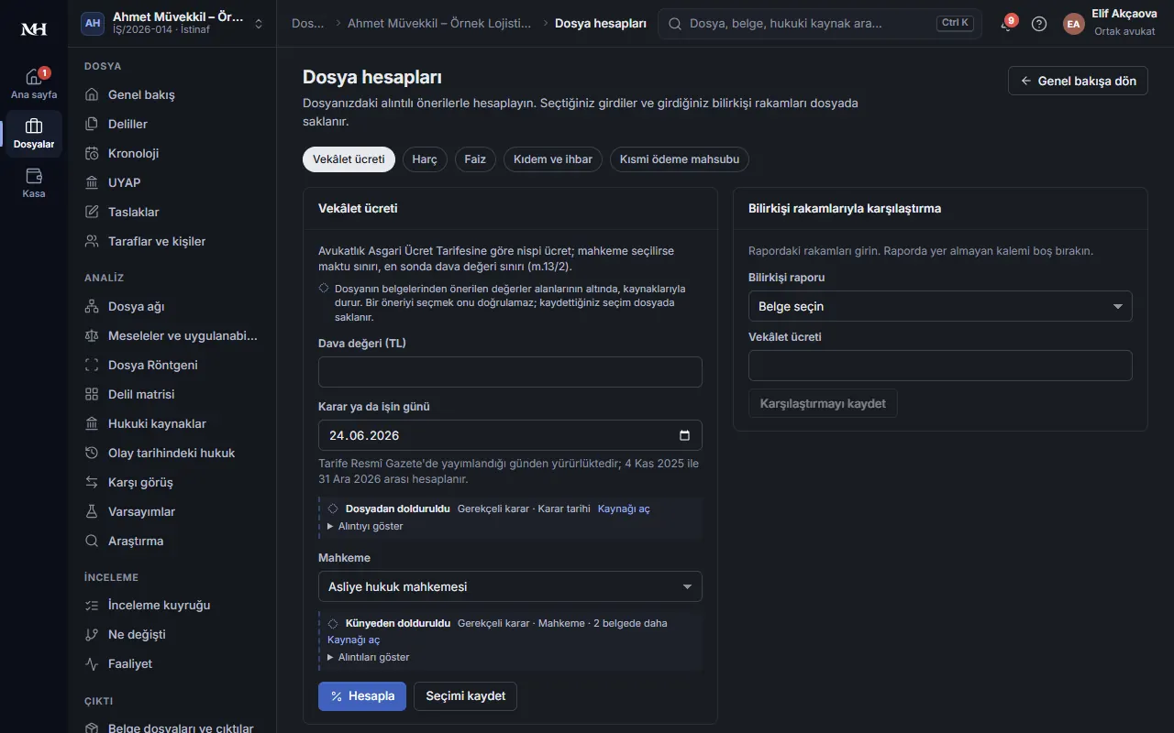1174x733 pixels.
Task: Click the Ahmet Müvekkil breadcrumb link
Action: click(439, 24)
